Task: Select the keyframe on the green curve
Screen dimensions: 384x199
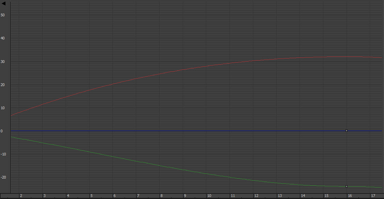Action: 347,186
